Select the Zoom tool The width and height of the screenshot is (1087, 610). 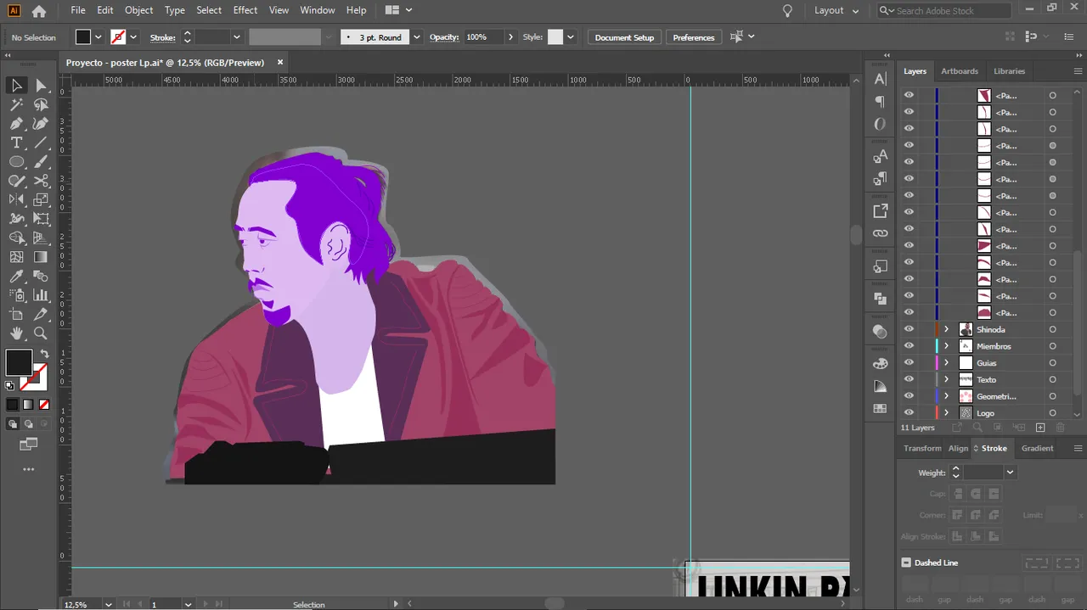(x=41, y=333)
